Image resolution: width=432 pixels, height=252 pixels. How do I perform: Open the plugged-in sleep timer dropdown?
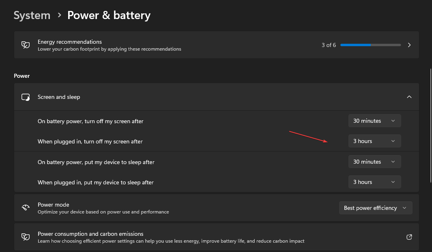[374, 182]
